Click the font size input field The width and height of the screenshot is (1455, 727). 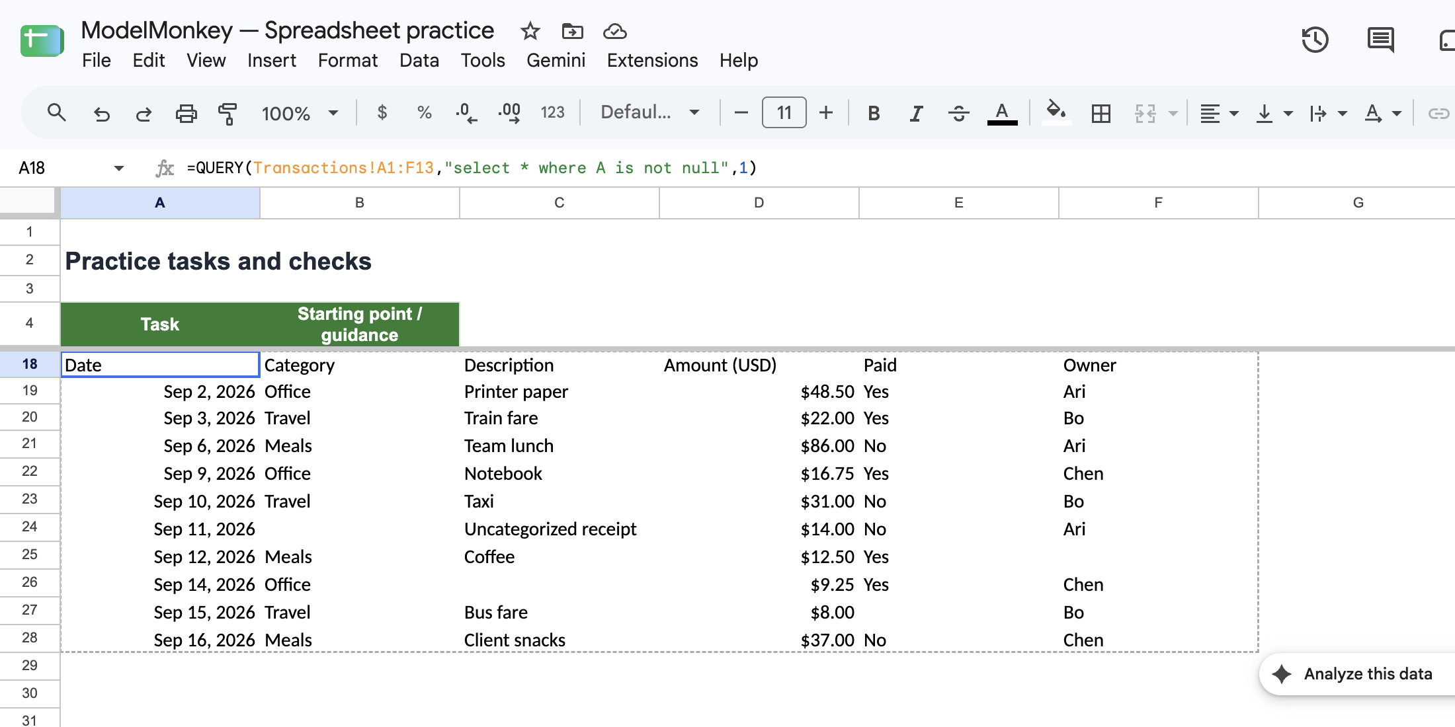[784, 113]
